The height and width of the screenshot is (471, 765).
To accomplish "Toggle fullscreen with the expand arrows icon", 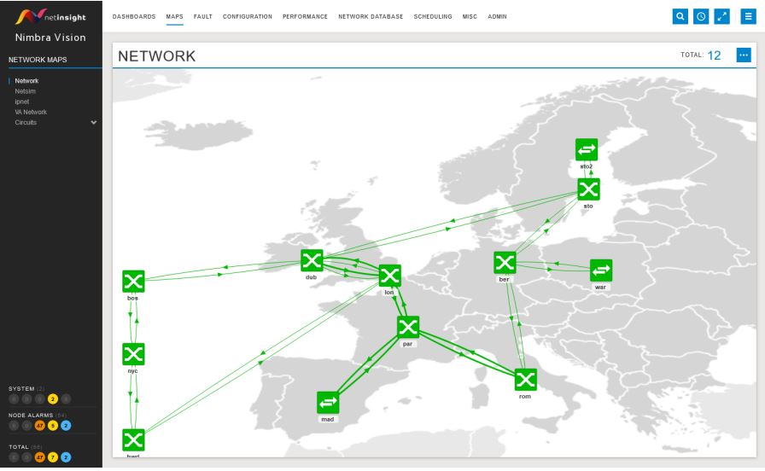I will pos(721,16).
